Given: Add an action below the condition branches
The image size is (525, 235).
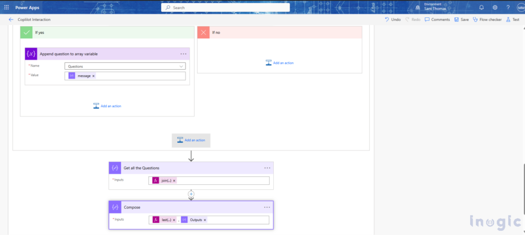Looking at the screenshot, I should (x=191, y=140).
